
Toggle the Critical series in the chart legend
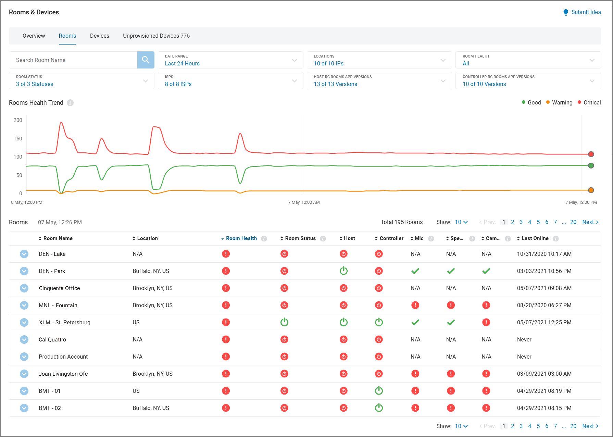pyautogui.click(x=589, y=102)
